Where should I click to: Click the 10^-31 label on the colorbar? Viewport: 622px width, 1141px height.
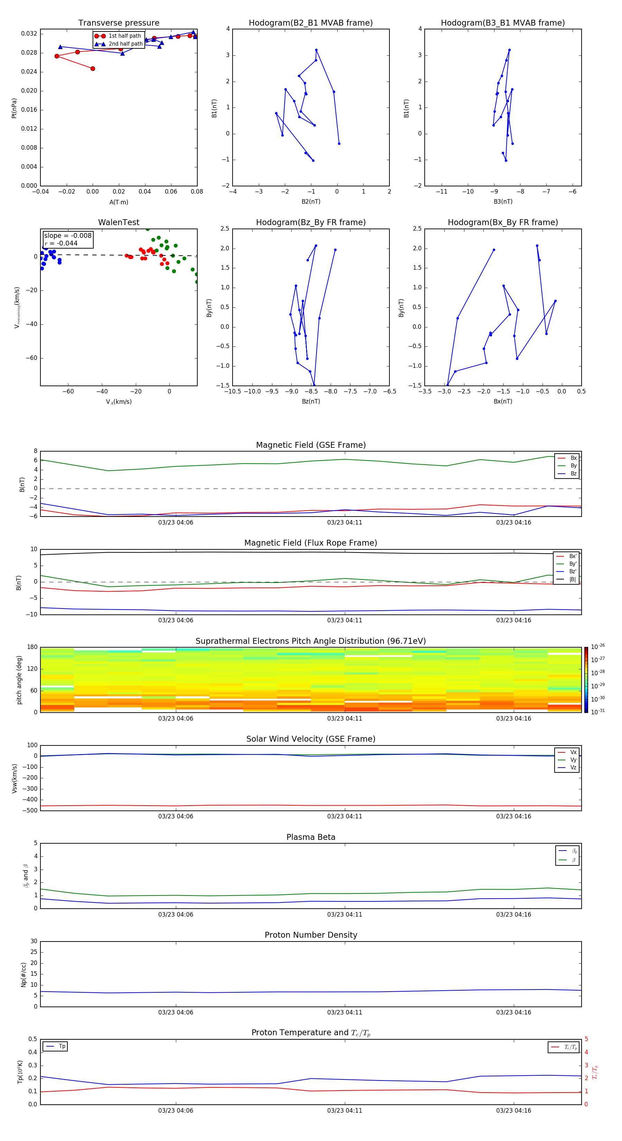coord(598,712)
